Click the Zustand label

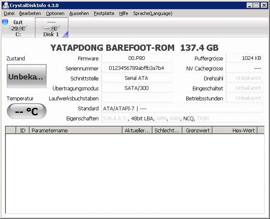coord(15,58)
